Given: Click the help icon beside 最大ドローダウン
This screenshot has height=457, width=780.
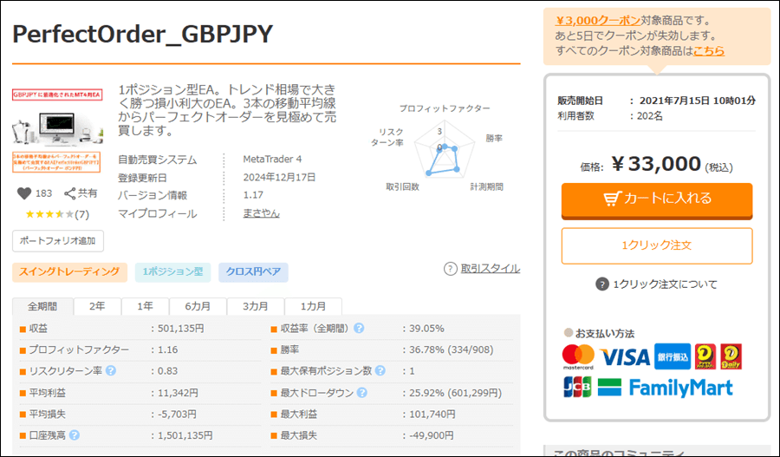Looking at the screenshot, I should pyautogui.click(x=362, y=393).
